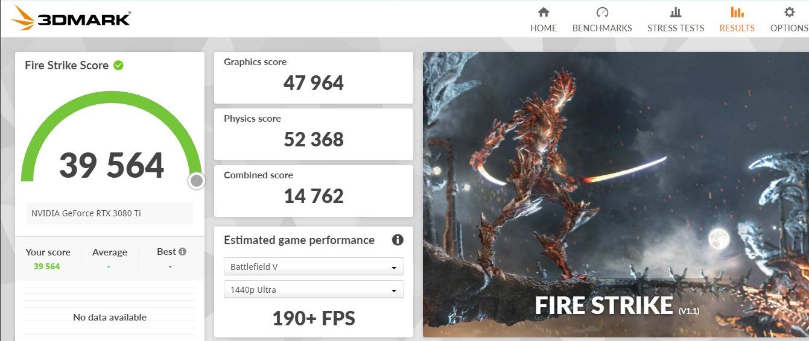Click the Your score label

click(x=48, y=252)
